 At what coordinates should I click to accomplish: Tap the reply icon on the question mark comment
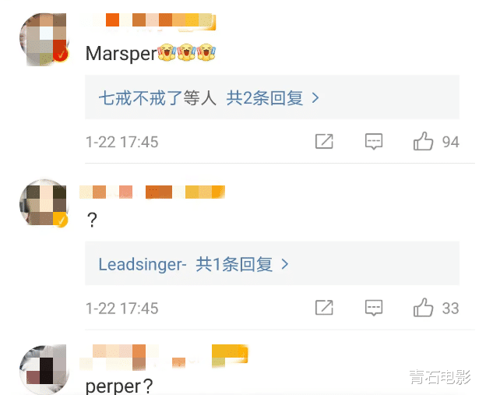374,308
